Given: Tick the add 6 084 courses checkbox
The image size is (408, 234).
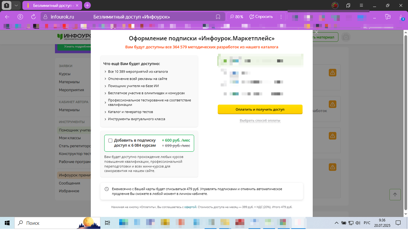Looking at the screenshot, I should tap(110, 141).
